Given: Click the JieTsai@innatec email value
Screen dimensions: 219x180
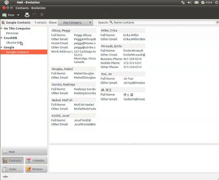Looking at the screenshot, I should [x=134, y=83].
